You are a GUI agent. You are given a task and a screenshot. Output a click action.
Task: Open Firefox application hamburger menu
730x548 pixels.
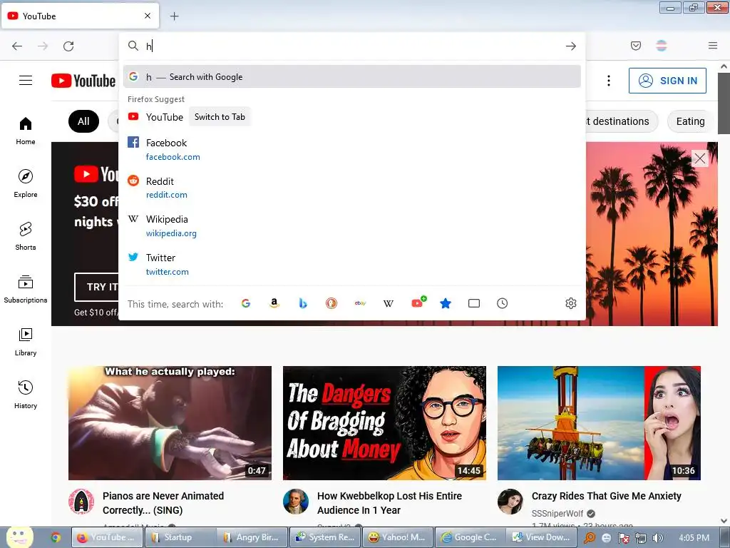[713, 46]
